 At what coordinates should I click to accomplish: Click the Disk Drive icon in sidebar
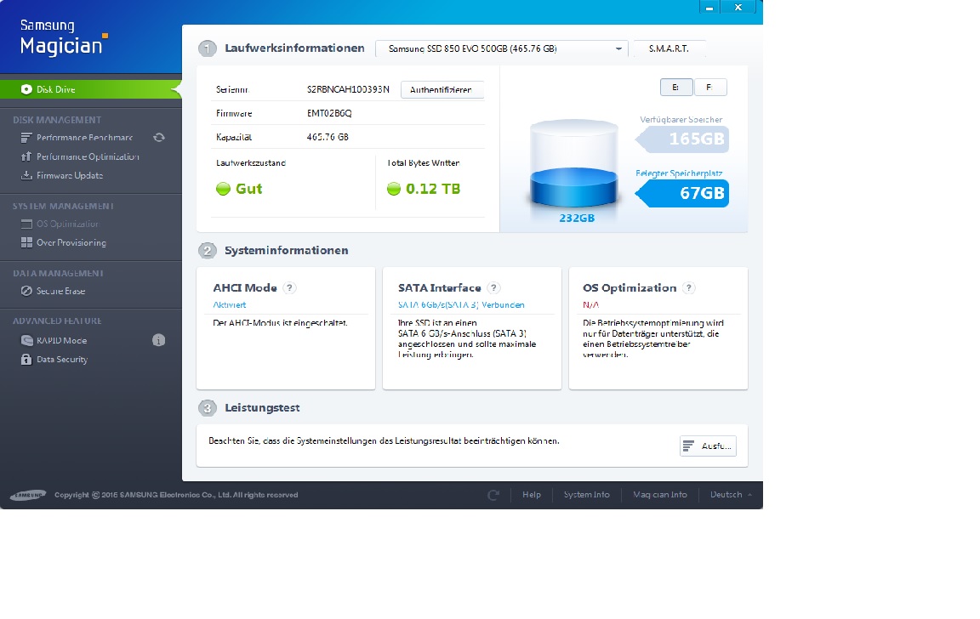coord(26,89)
